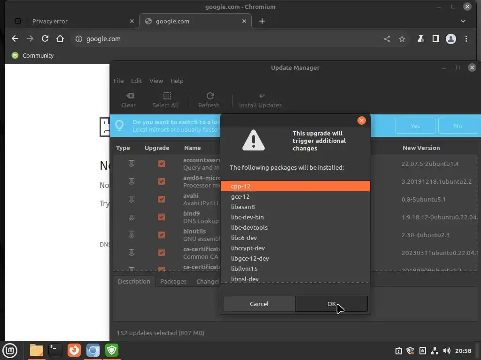This screenshot has width=481, height=360.
Task: Uncheck the accountsservice upgrade checkbox
Action: pos(162,164)
